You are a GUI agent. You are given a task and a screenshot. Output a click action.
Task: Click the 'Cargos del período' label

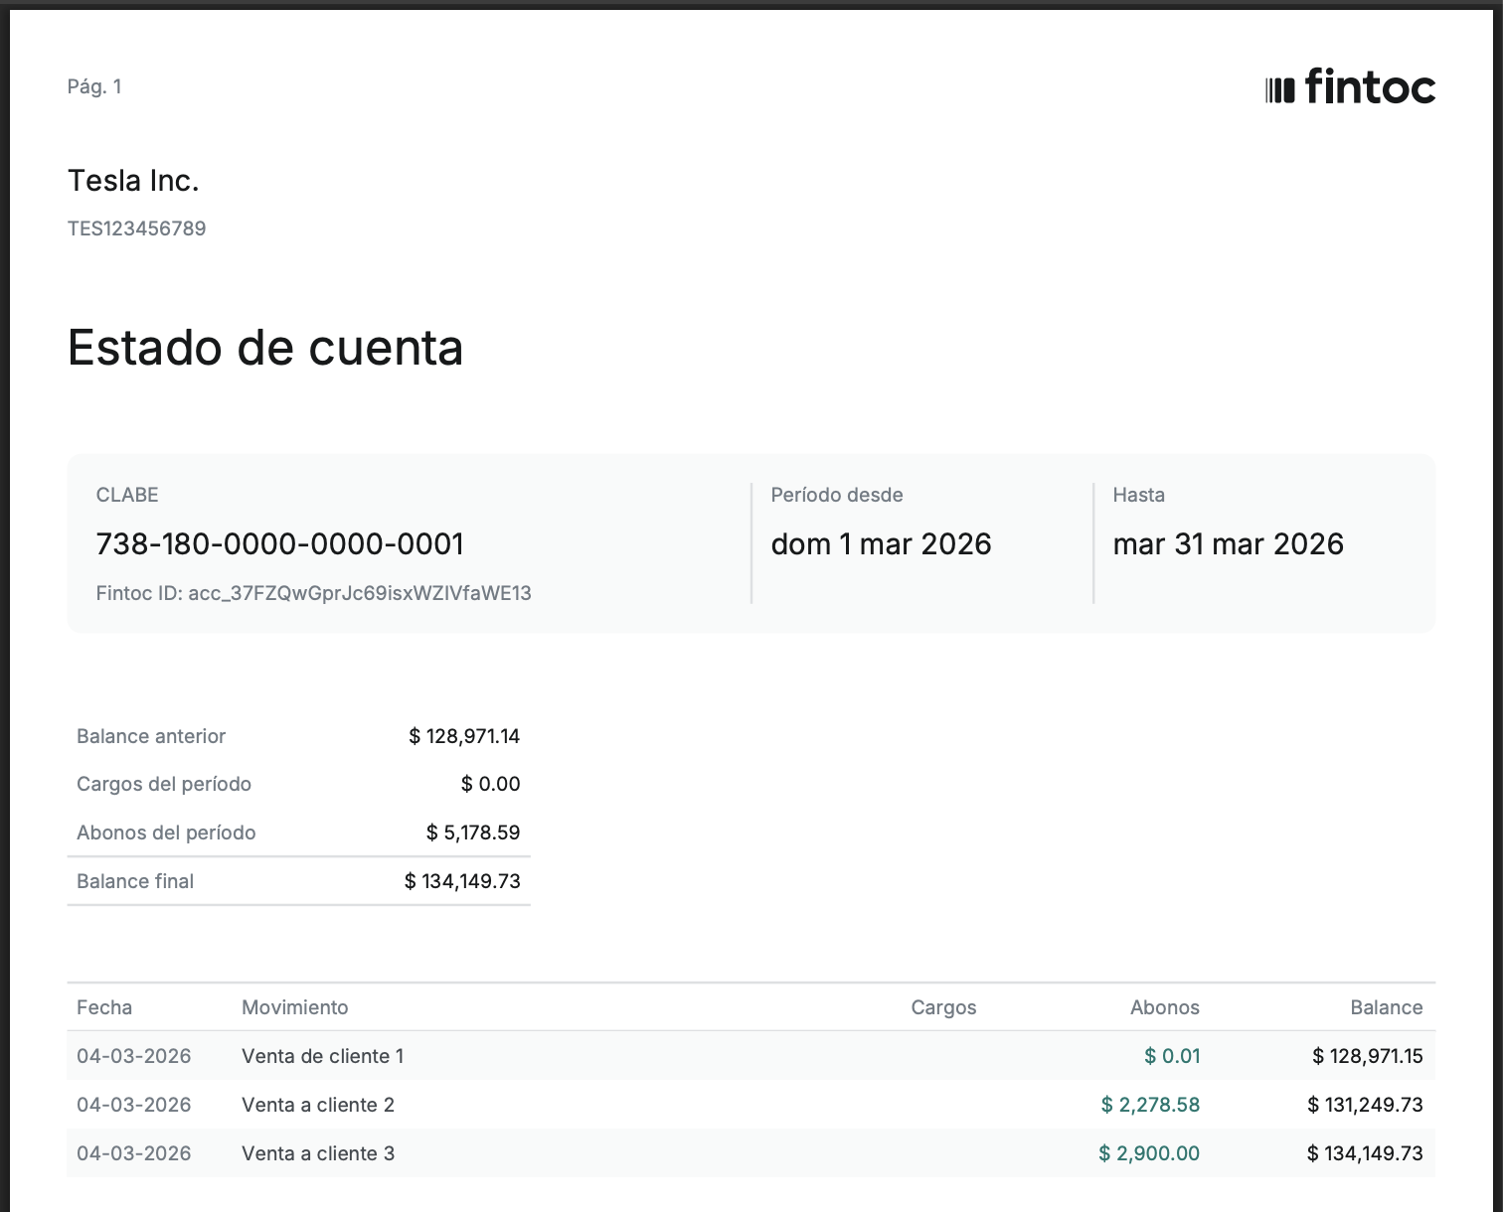point(164,784)
